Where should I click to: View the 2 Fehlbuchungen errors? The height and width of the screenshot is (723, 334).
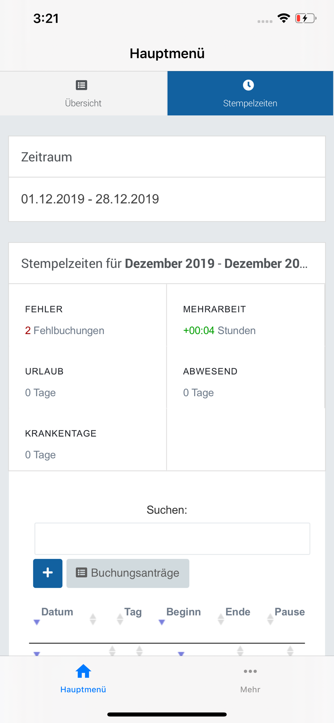[x=65, y=330]
